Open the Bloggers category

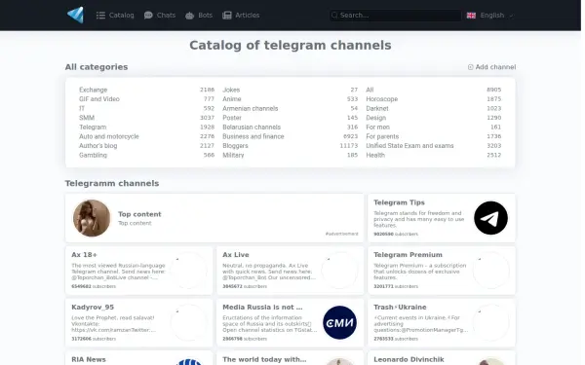[x=235, y=146]
